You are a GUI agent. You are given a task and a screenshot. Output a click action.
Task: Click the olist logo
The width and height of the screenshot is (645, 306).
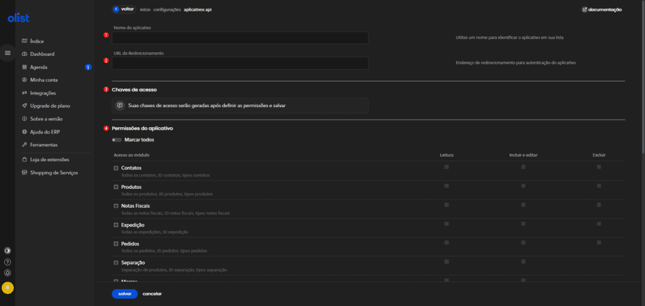click(x=18, y=18)
